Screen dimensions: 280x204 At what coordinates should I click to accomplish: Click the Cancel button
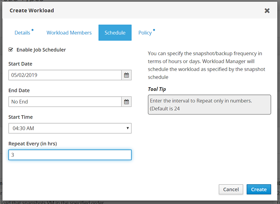pyautogui.click(x=231, y=189)
